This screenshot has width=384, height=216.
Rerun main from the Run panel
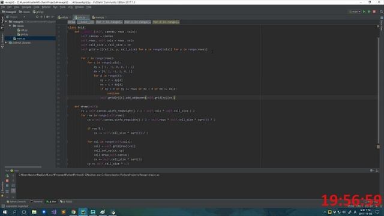[7, 176]
